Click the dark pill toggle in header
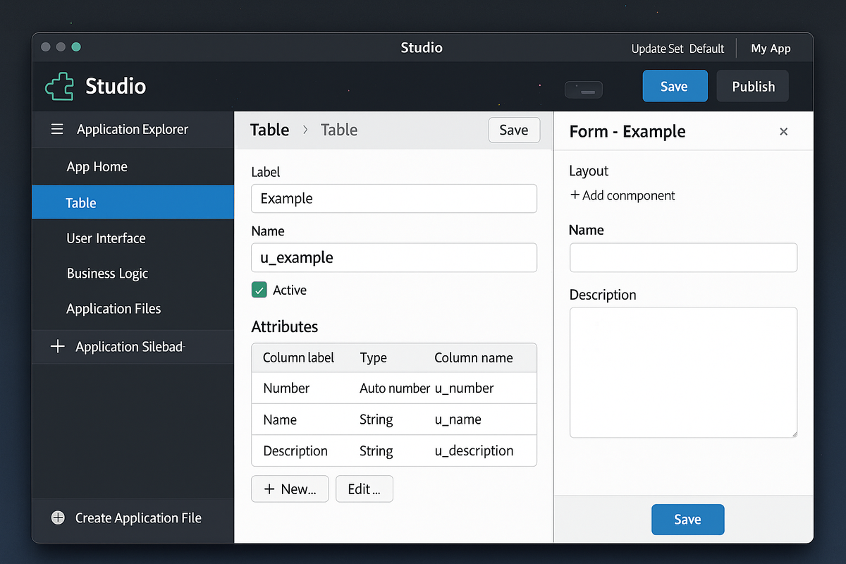The image size is (846, 564). pyautogui.click(x=583, y=90)
